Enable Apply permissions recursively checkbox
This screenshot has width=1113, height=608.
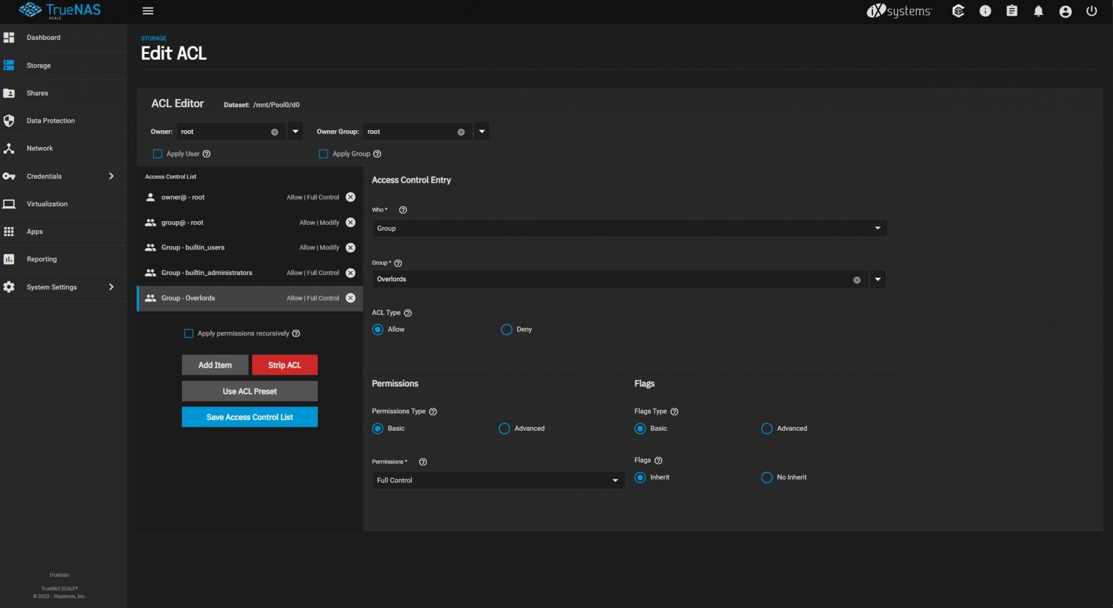(188, 334)
